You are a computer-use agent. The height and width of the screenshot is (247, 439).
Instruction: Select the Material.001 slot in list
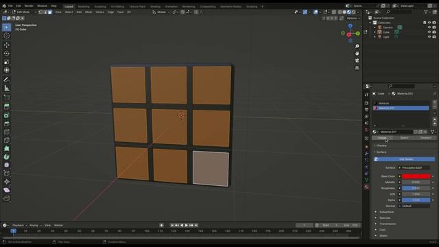tap(401, 108)
